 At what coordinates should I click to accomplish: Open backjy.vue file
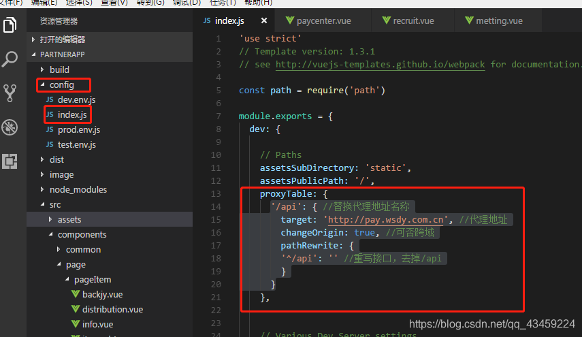click(x=110, y=294)
